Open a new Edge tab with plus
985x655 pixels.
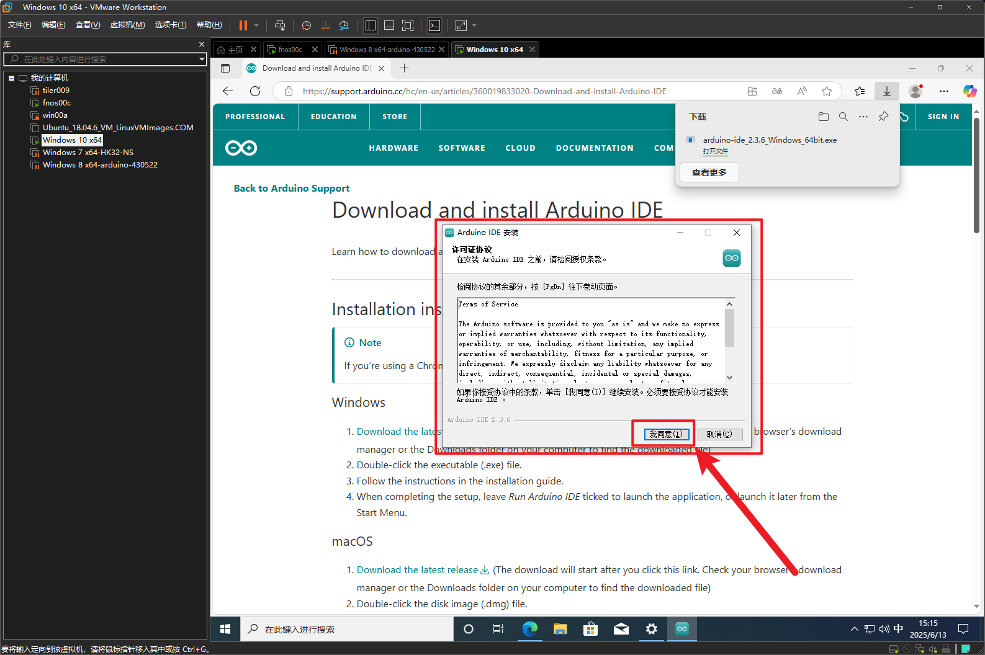click(x=405, y=68)
